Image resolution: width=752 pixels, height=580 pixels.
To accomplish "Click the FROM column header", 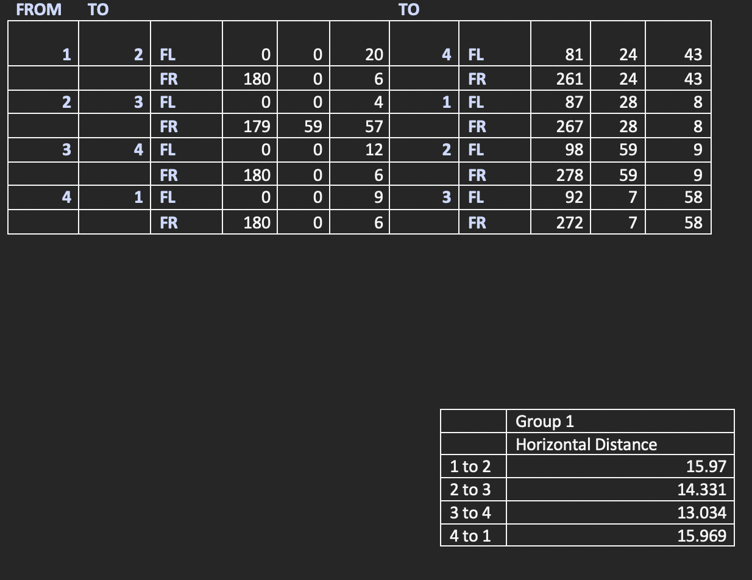I will pyautogui.click(x=38, y=9).
